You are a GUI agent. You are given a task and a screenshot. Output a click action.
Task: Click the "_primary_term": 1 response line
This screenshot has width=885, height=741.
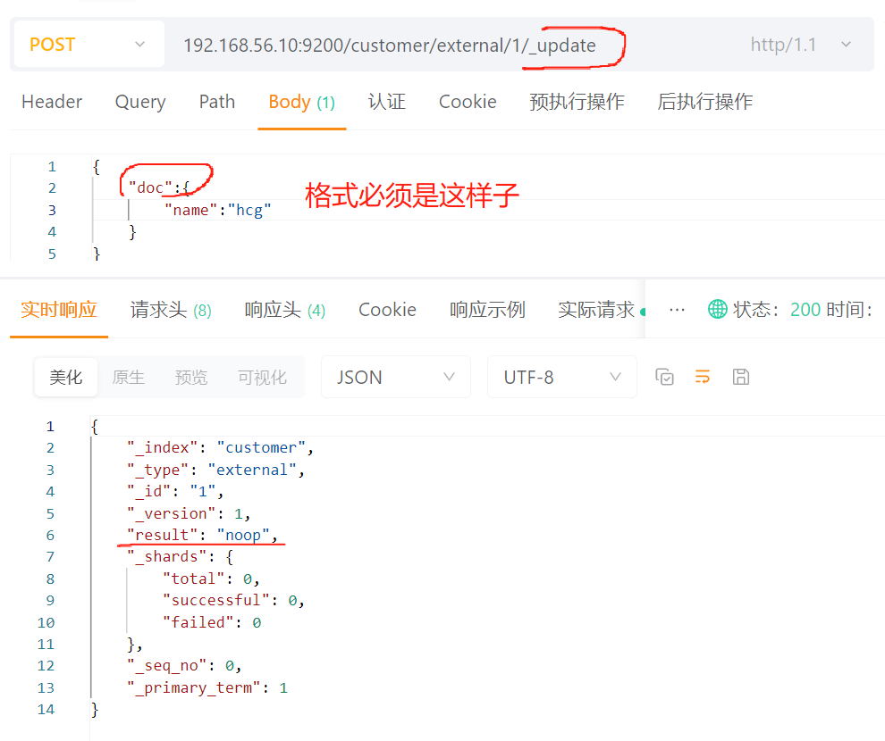207,687
